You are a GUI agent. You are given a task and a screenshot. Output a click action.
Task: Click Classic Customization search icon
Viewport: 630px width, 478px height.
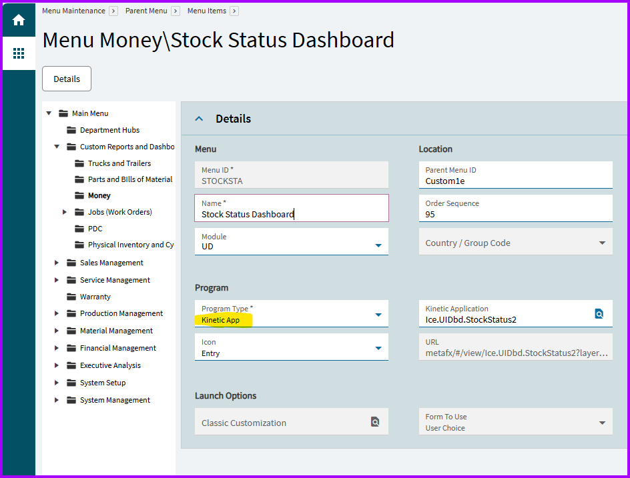click(375, 422)
